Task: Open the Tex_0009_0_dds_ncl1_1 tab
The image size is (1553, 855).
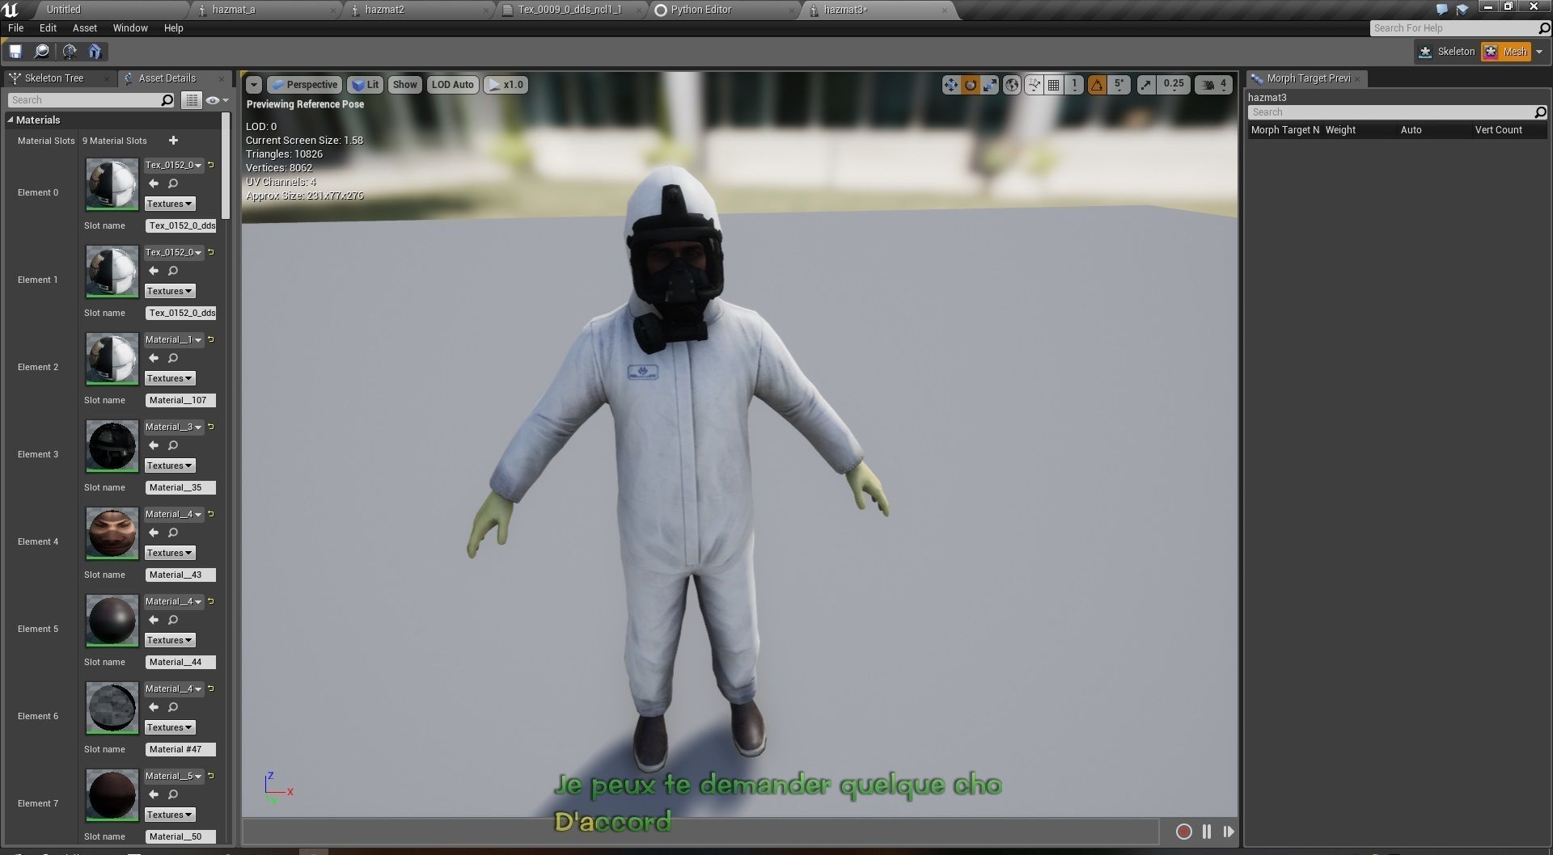Action: coord(569,10)
